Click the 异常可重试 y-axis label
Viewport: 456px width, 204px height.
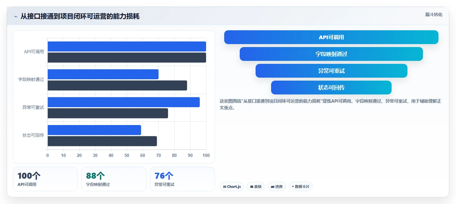(33, 107)
